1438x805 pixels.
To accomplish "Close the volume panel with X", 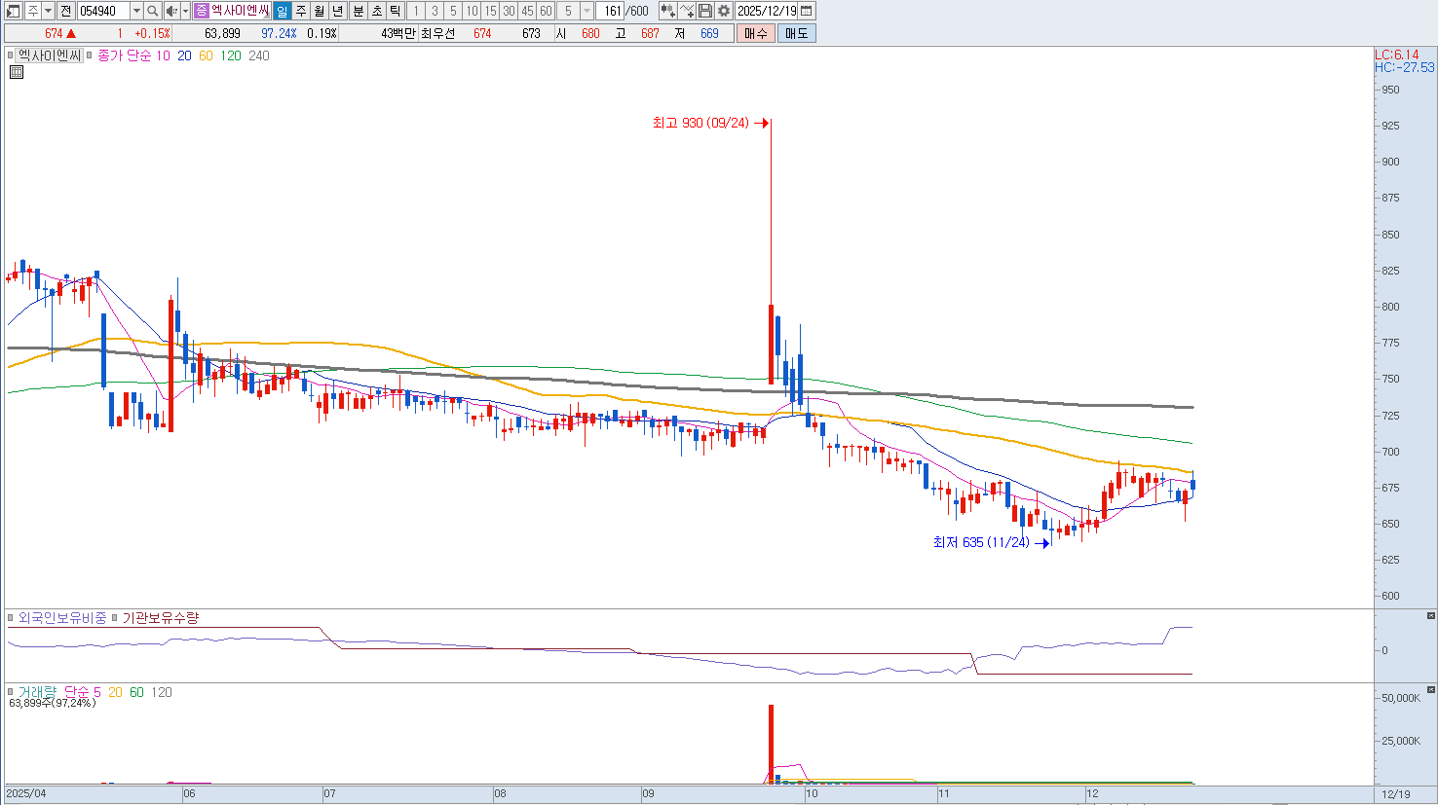I will [1430, 690].
